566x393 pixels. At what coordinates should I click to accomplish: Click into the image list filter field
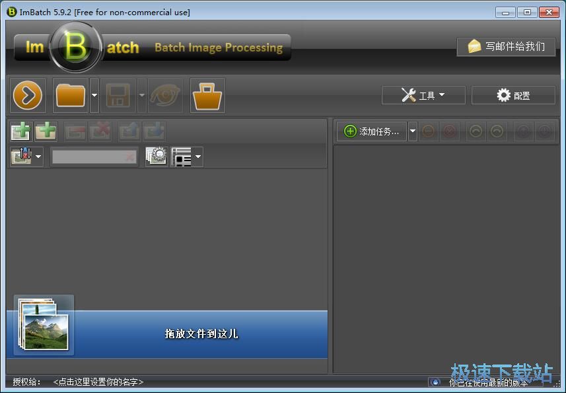[94, 157]
